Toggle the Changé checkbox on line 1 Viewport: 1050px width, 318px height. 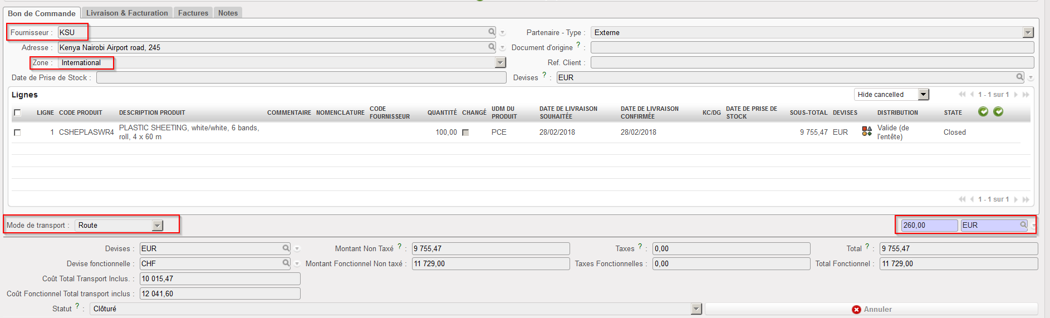465,133
